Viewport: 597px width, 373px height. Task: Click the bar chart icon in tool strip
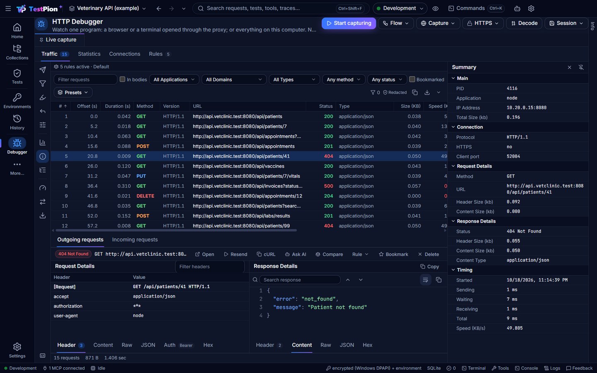point(43,143)
